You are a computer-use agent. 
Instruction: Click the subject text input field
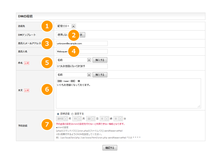[82, 66]
